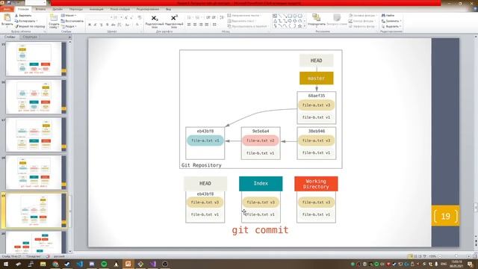Screen dimensions: 478x269
Task: Pick the rectangle shape in shapes gallery
Action: coord(290,16)
